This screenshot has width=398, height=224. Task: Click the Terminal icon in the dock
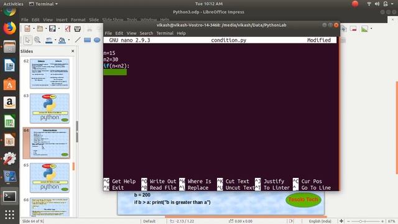pyautogui.click(x=9, y=197)
